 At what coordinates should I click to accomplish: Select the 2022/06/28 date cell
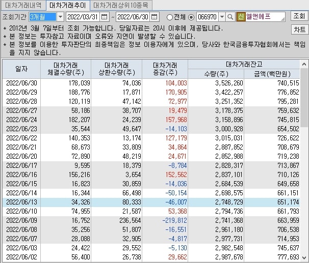tap(21, 101)
